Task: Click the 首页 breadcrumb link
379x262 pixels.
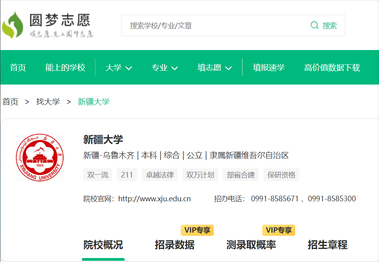Action: click(x=10, y=102)
